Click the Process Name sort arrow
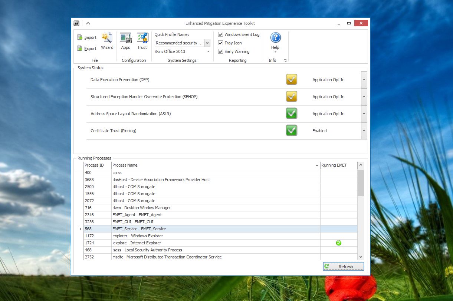 click(317, 165)
